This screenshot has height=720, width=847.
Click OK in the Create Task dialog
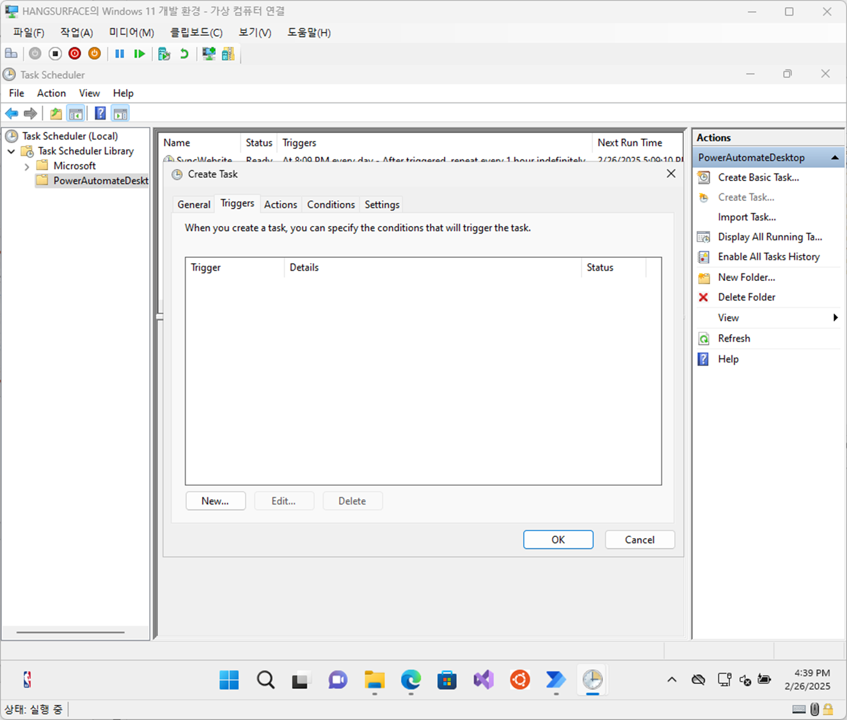[558, 540]
